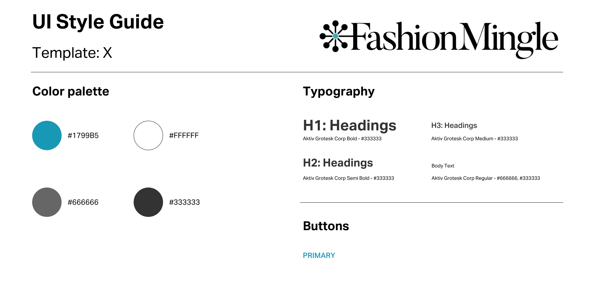
Task: Select the H2: Headings sample text
Action: pyautogui.click(x=338, y=163)
